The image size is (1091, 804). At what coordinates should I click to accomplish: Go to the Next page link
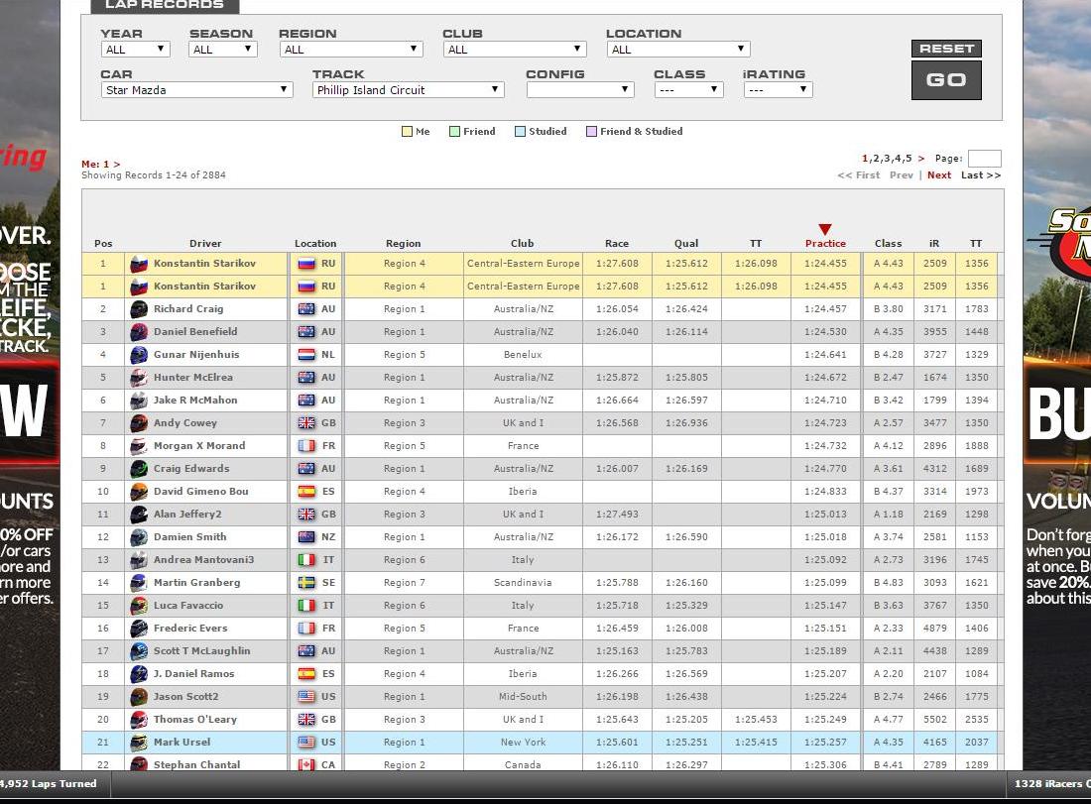pyautogui.click(x=938, y=175)
